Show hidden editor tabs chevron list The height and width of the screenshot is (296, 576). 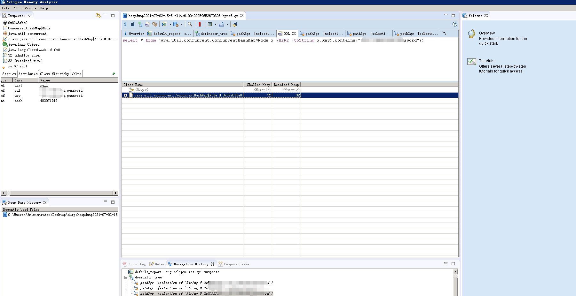click(444, 33)
